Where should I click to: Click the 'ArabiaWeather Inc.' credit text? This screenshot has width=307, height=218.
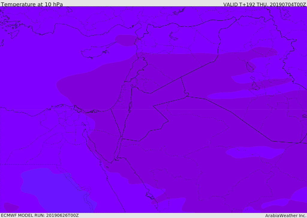tap(286, 216)
